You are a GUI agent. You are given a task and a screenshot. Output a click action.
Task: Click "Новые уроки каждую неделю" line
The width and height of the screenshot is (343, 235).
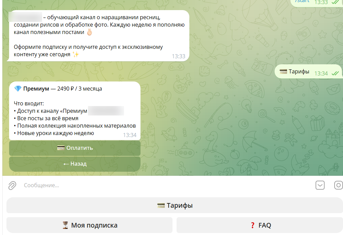point(56,133)
